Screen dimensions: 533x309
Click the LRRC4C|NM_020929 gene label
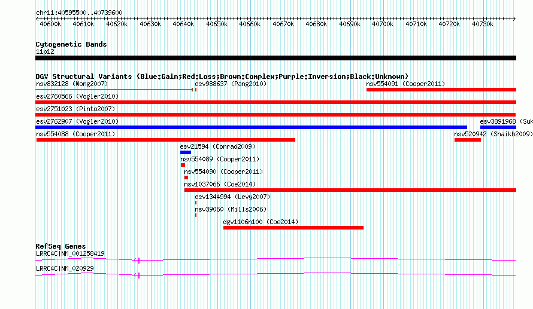(65, 268)
